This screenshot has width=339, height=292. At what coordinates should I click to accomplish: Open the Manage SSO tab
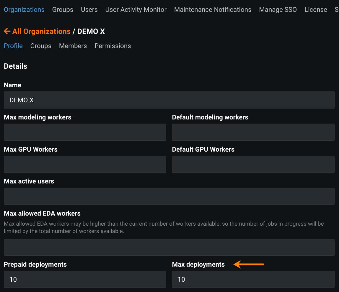[278, 10]
